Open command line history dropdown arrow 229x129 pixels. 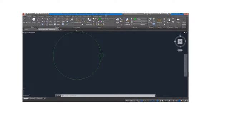pyautogui.click(x=154, y=96)
